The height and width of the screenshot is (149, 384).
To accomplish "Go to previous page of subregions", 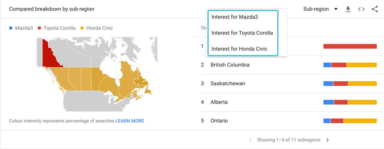I will (x=250, y=140).
